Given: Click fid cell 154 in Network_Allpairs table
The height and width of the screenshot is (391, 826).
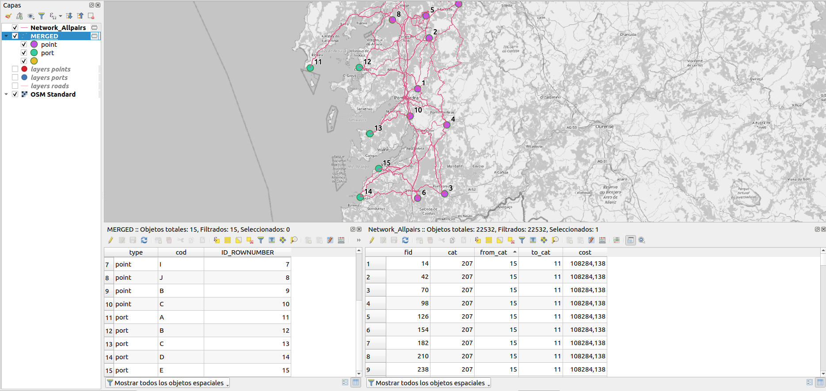Looking at the screenshot, I should coord(408,330).
